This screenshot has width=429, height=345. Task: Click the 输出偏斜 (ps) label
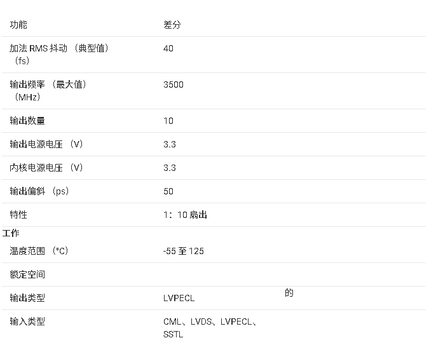(39, 191)
